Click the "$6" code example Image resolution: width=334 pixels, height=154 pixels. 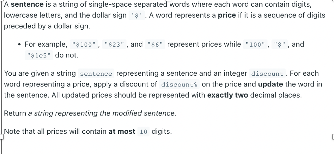click(x=155, y=44)
